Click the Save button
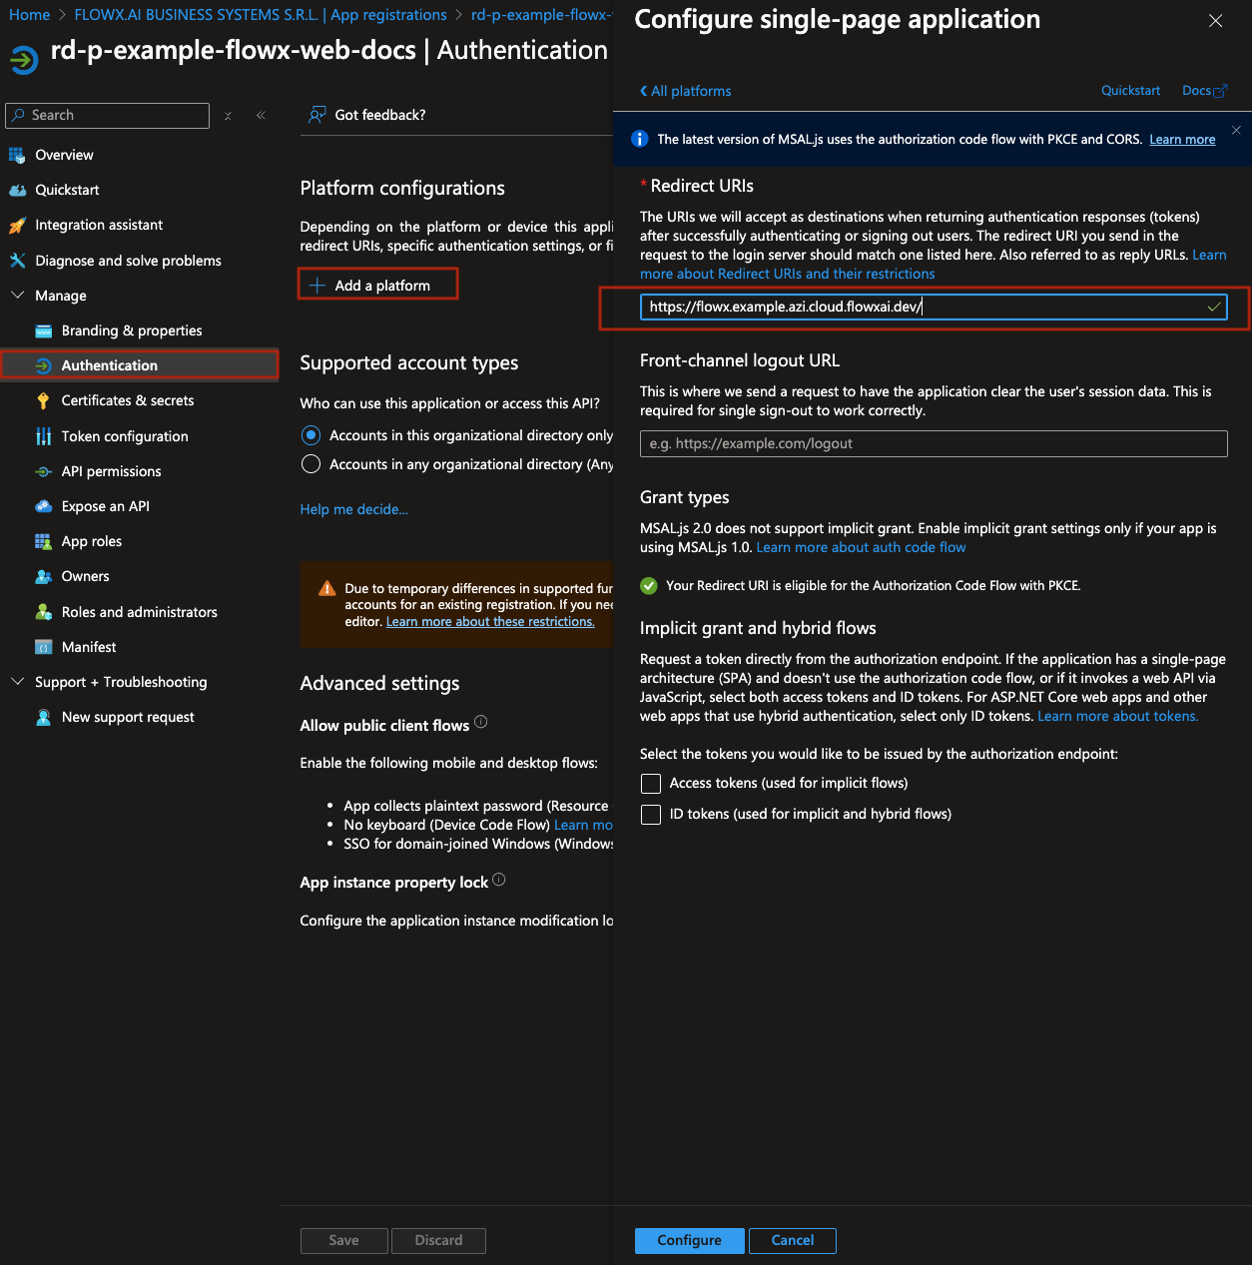 [x=344, y=1240]
